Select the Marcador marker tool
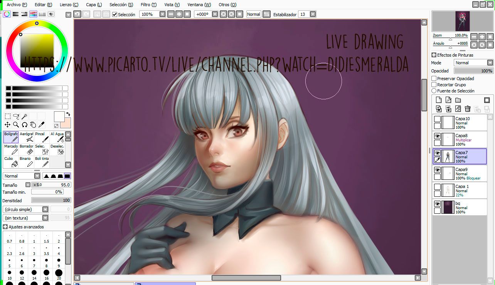Screen dimensions: 495x285 11,149
